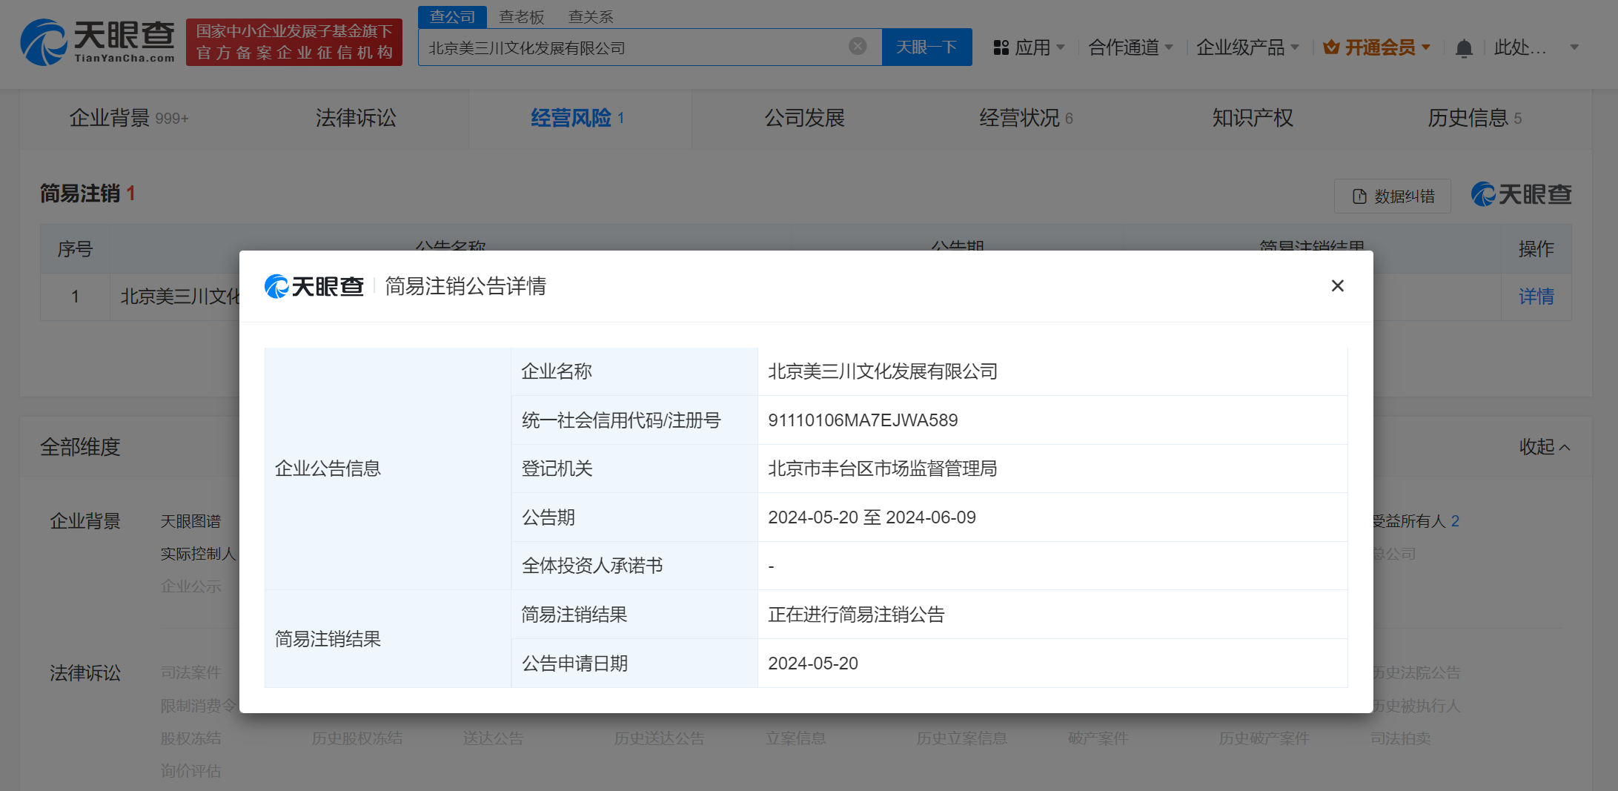Screen dimensions: 1618x791
Task: Click the red 国家中小企业发展子基金 banner
Action: [294, 42]
